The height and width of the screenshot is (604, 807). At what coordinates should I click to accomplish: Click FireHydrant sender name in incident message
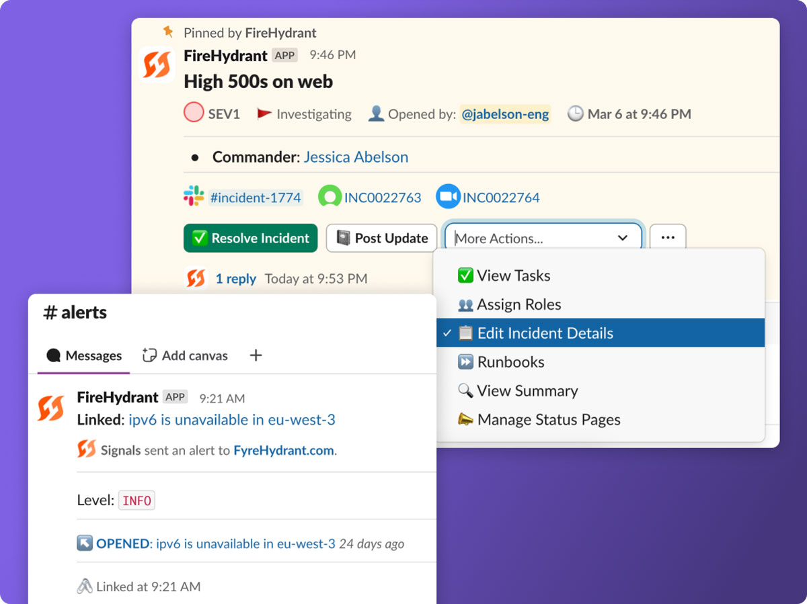tap(225, 55)
